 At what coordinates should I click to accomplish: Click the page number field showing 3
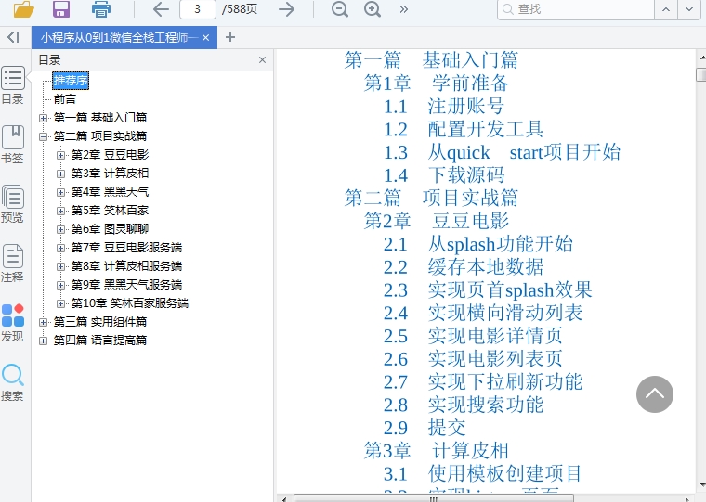[198, 9]
